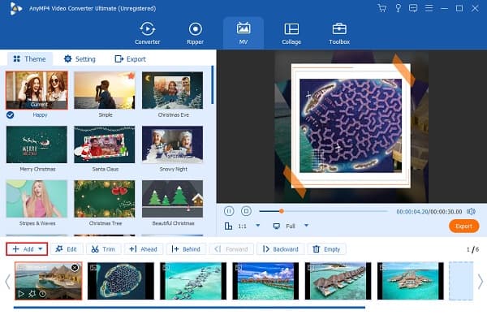Click the Empty trash button

(326, 249)
